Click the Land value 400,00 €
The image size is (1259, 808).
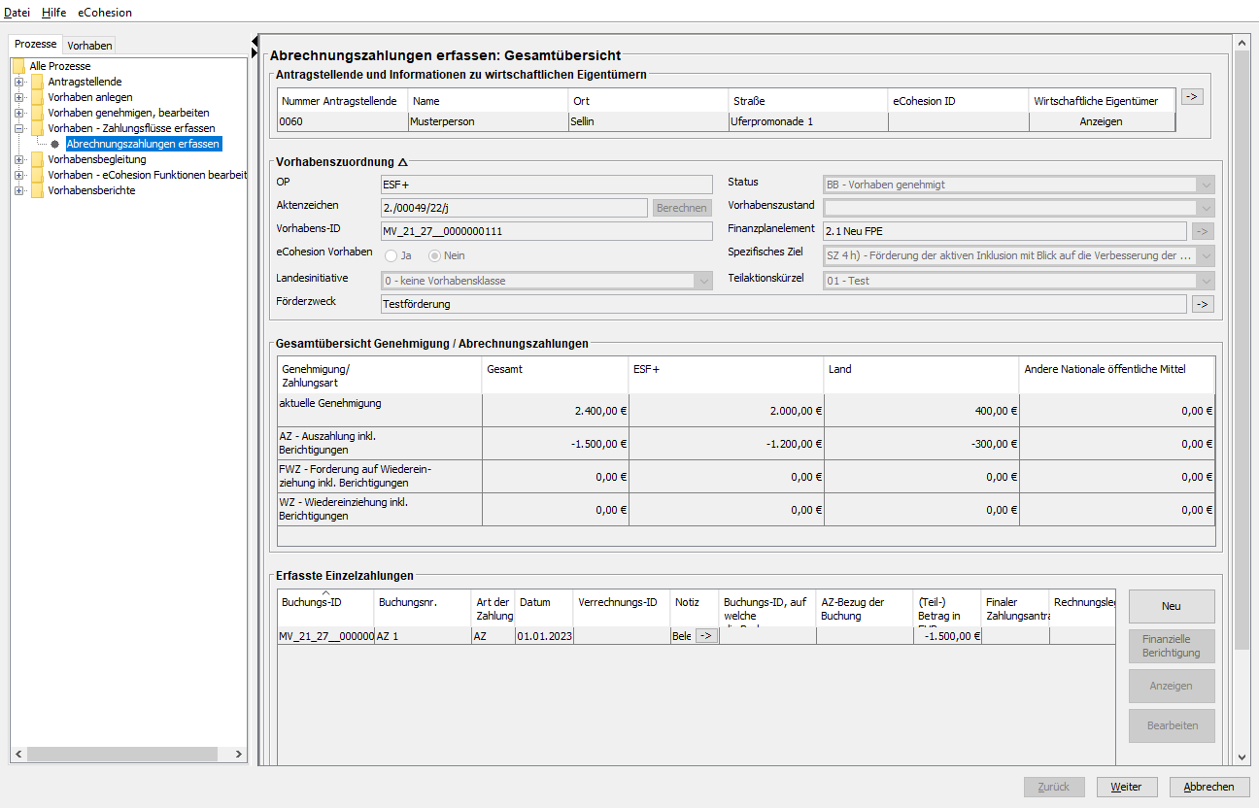tap(921, 411)
